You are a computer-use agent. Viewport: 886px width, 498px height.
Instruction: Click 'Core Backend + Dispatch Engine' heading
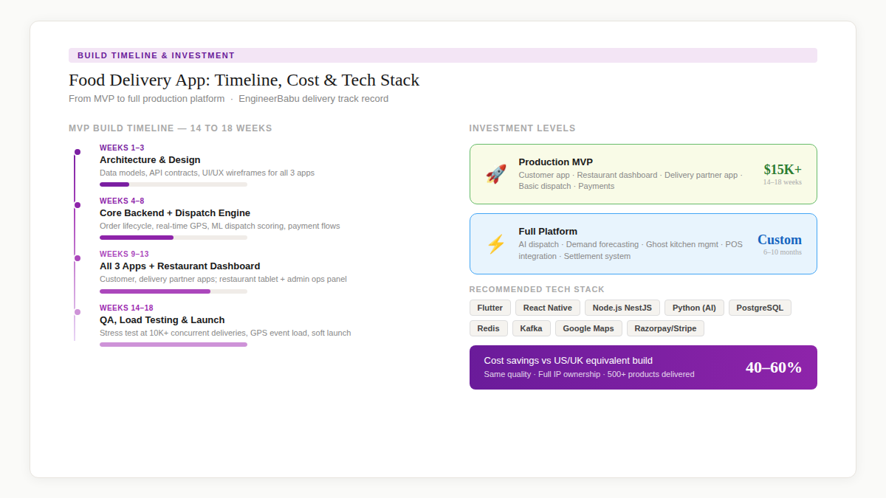tap(175, 213)
